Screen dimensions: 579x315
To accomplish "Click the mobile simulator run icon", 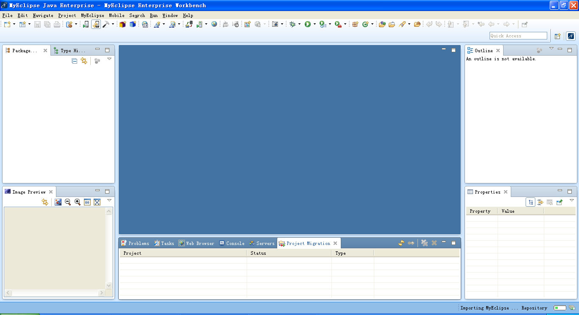I will point(86,24).
